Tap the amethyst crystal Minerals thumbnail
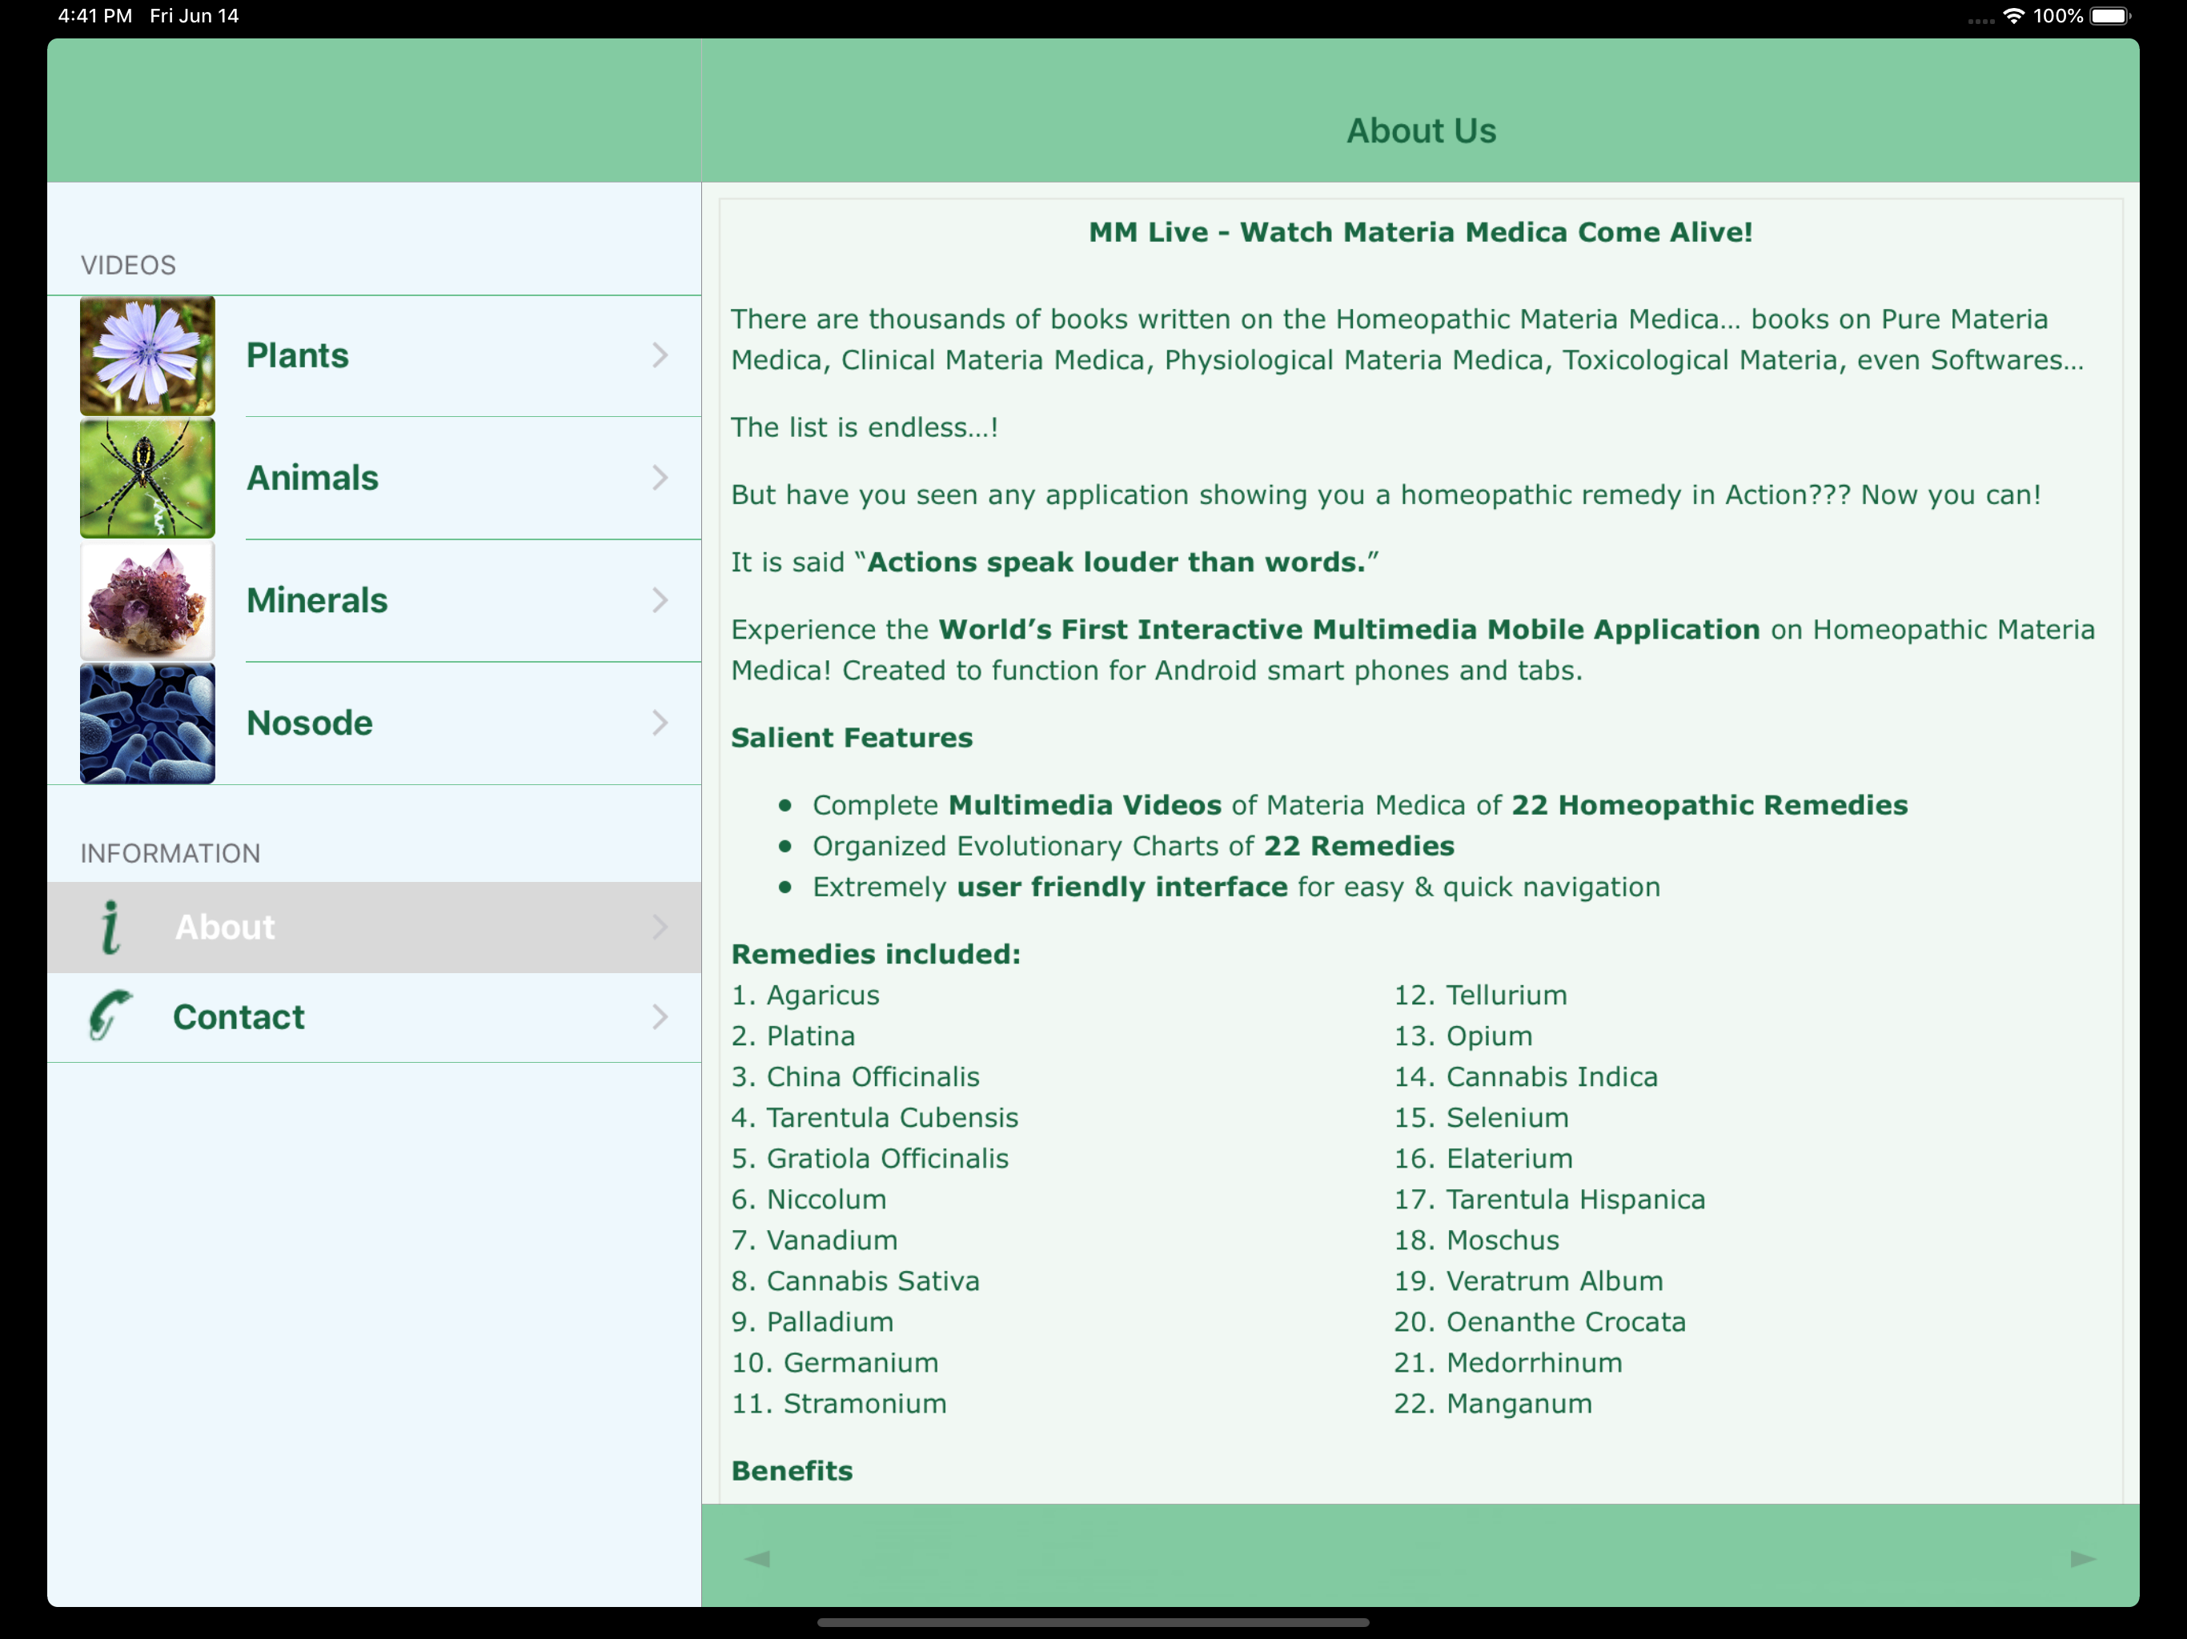Screen dimensions: 2187x1639 (147, 601)
